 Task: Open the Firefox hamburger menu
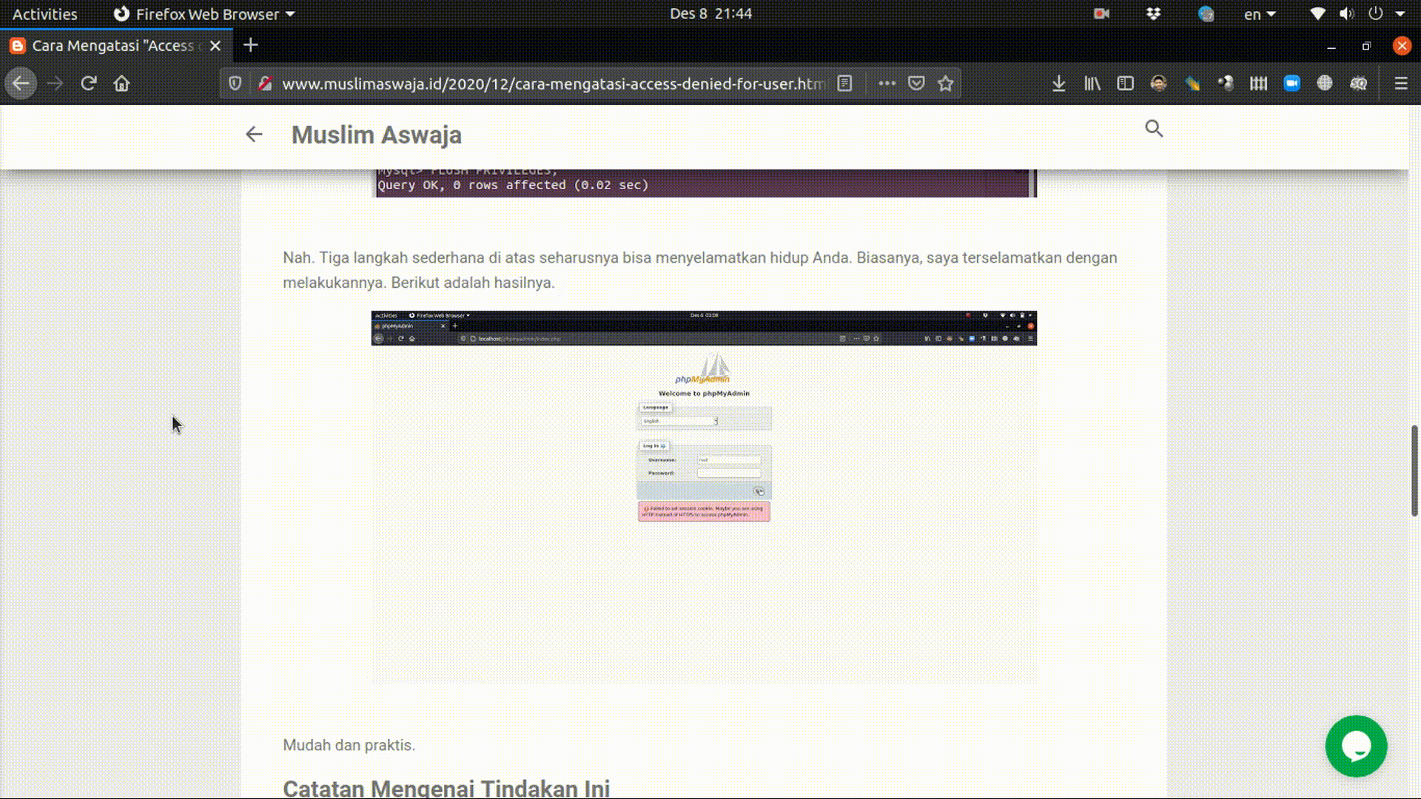click(1401, 84)
